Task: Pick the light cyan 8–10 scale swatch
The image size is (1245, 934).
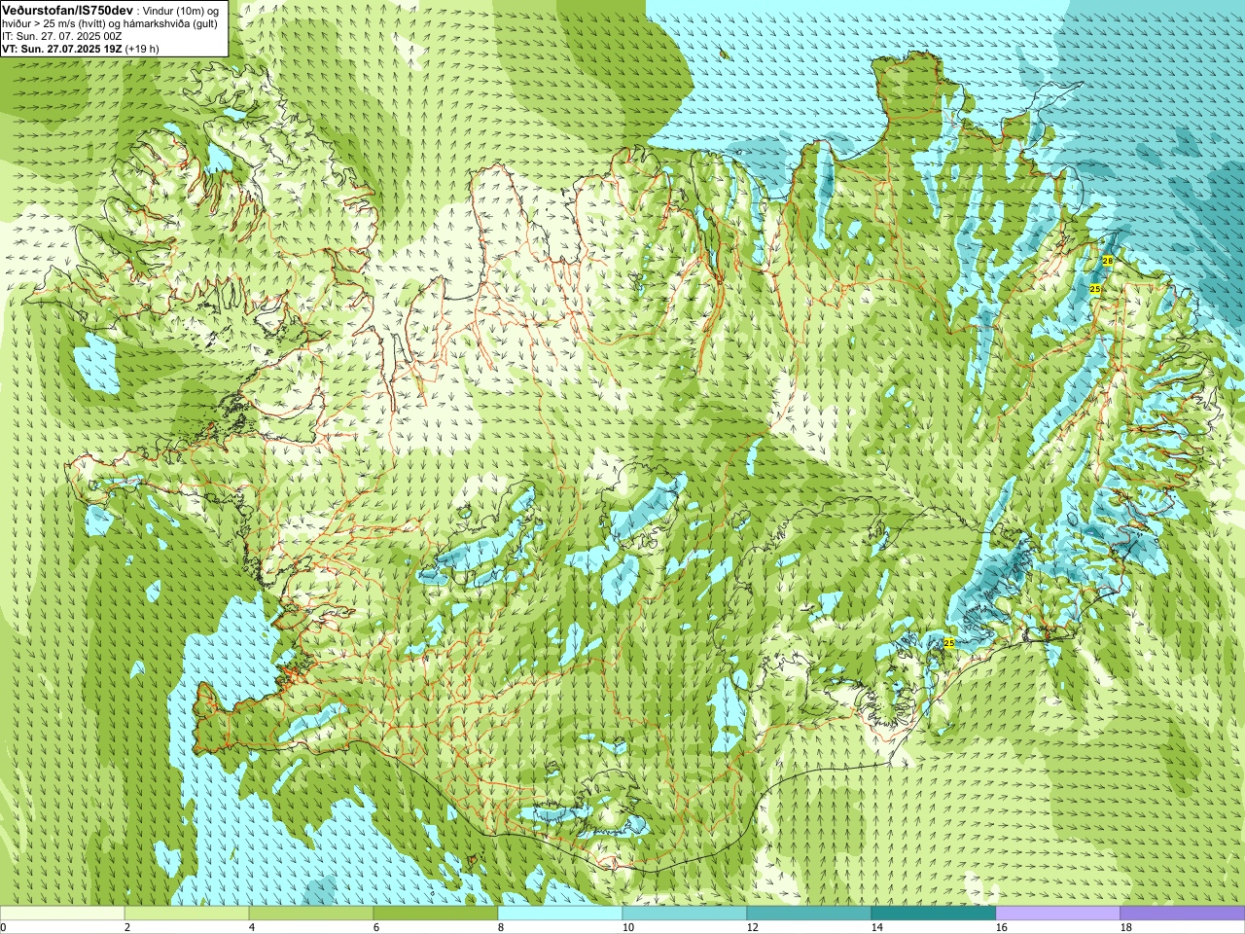Action: (560, 914)
